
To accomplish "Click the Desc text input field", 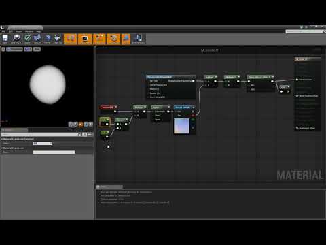I will click(x=54, y=152).
